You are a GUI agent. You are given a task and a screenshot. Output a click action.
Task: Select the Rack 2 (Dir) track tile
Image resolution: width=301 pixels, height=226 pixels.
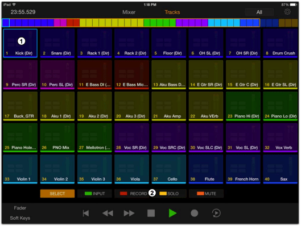point(131,43)
